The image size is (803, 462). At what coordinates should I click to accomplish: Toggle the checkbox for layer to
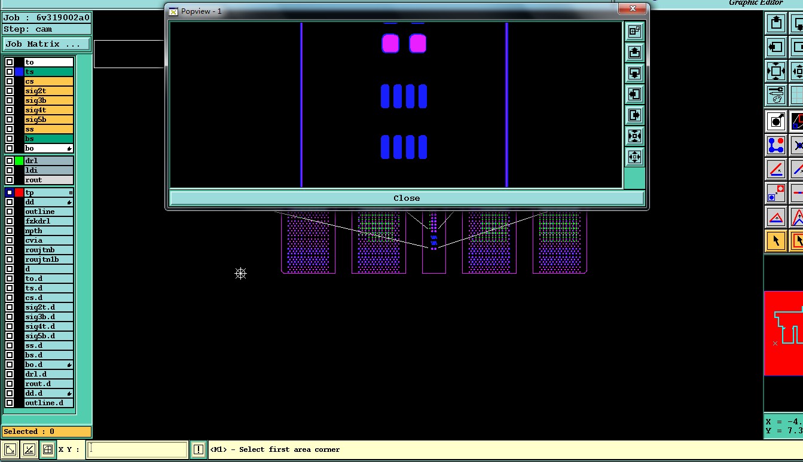point(10,62)
